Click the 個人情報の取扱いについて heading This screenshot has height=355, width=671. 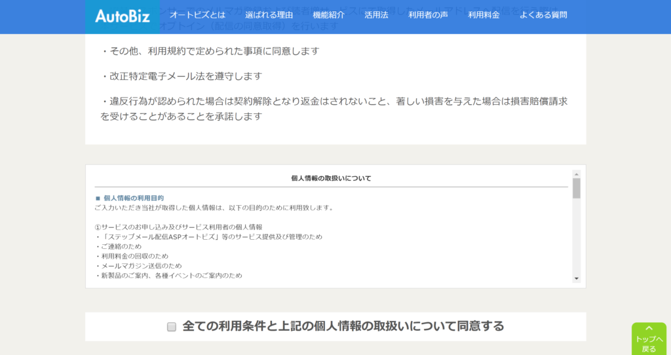tap(331, 178)
